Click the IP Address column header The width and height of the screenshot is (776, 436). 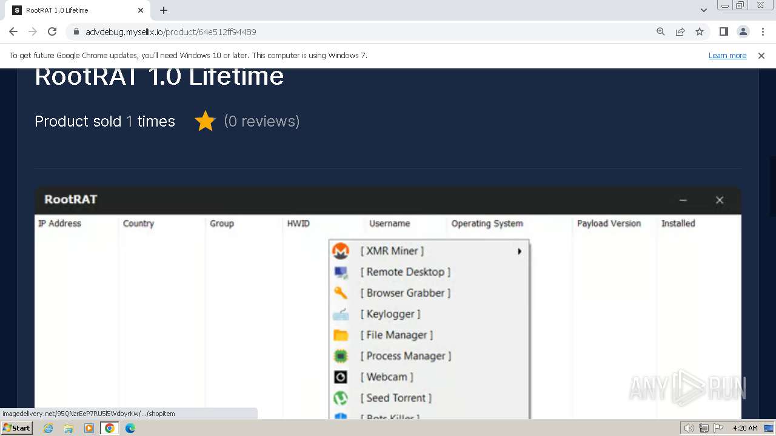(59, 223)
